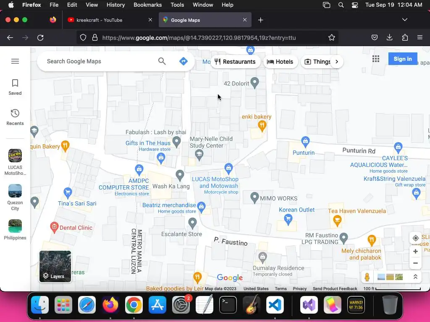Zoom out the map with minus
Image resolution: width=430 pixels, height=322 pixels.
(x=415, y=263)
